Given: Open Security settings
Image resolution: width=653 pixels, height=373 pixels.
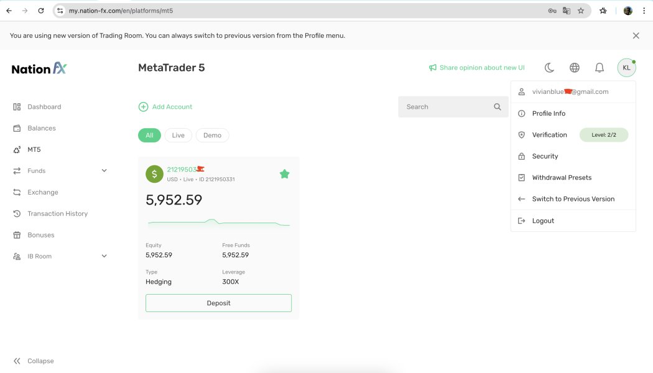Looking at the screenshot, I should pos(573,156).
